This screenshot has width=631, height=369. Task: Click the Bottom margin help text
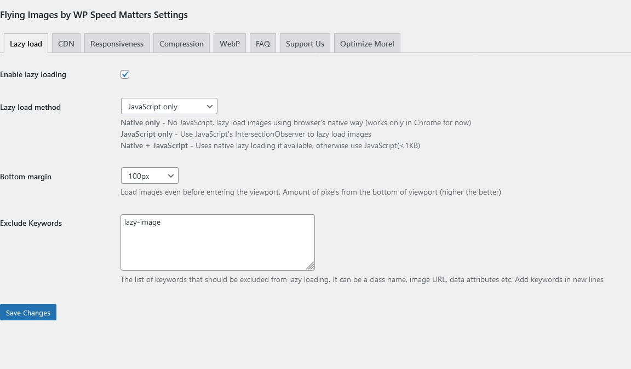point(311,192)
